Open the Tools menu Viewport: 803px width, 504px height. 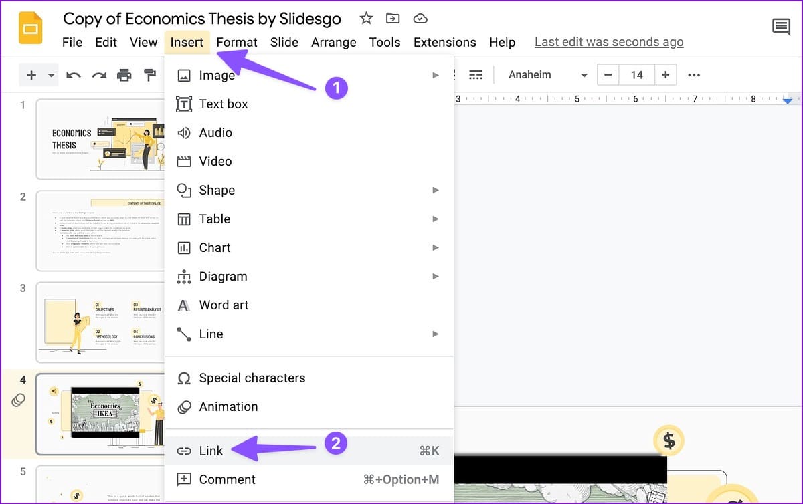click(385, 42)
